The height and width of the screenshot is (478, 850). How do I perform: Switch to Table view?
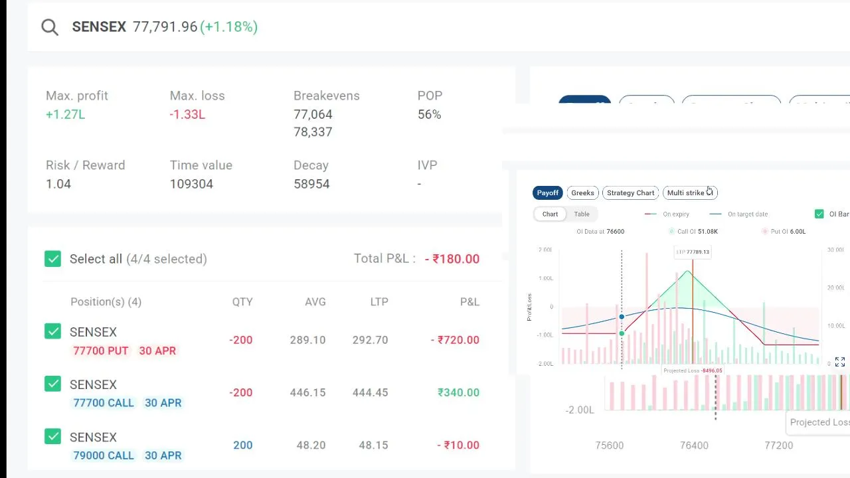(x=582, y=214)
